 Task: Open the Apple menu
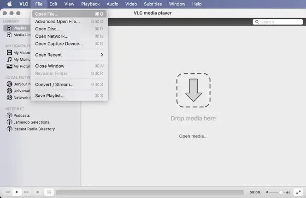coord(9,4)
